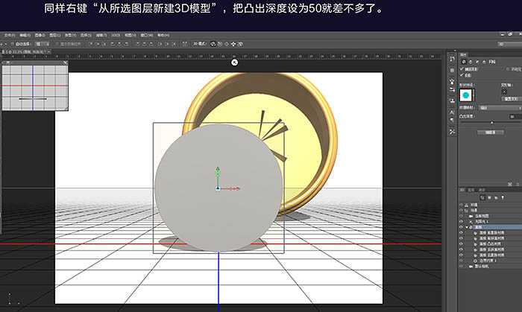Click the render icon at properties panel bottom
This screenshot has height=312, width=522.
[x=509, y=184]
